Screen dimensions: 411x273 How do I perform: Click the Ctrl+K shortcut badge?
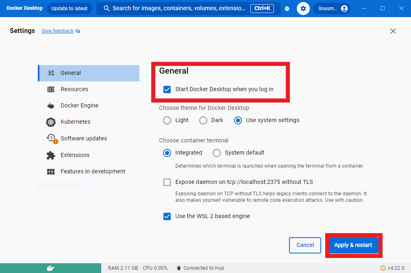click(x=262, y=9)
